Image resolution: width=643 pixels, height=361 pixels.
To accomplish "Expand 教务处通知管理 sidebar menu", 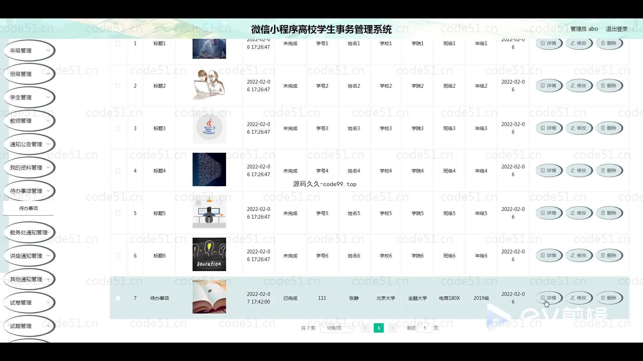I will pos(29,232).
